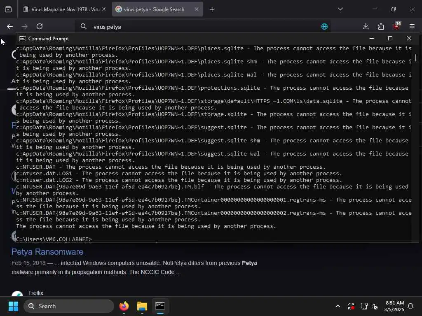The image size is (422, 316).
Task: Click the network display tray icon
Action: tap(364, 306)
